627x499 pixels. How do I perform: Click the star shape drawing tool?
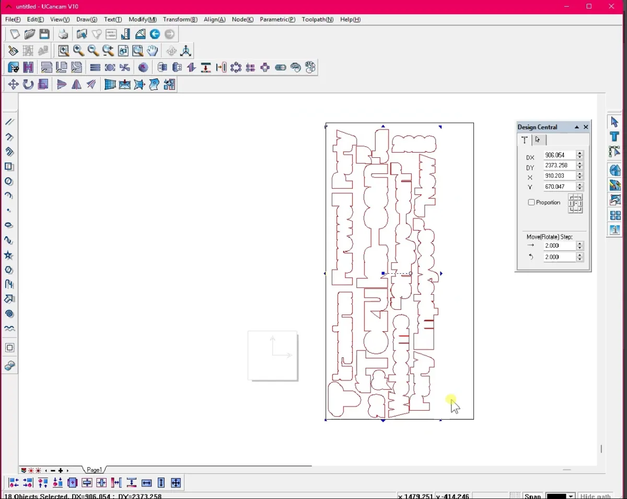point(9,255)
